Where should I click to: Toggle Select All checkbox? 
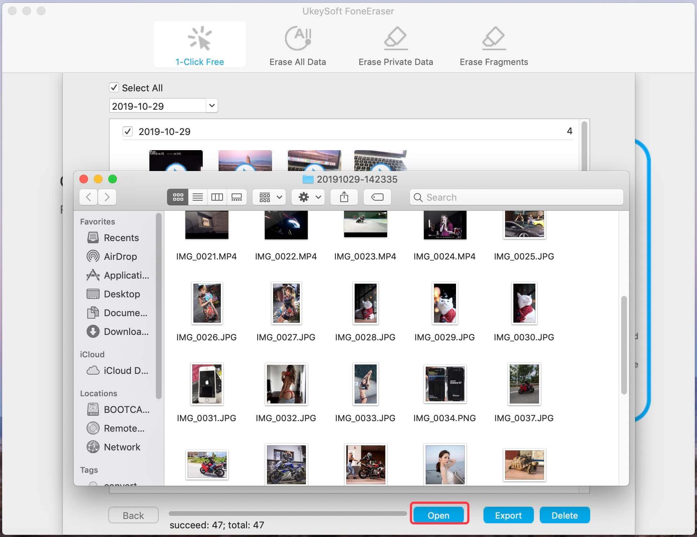click(x=115, y=87)
